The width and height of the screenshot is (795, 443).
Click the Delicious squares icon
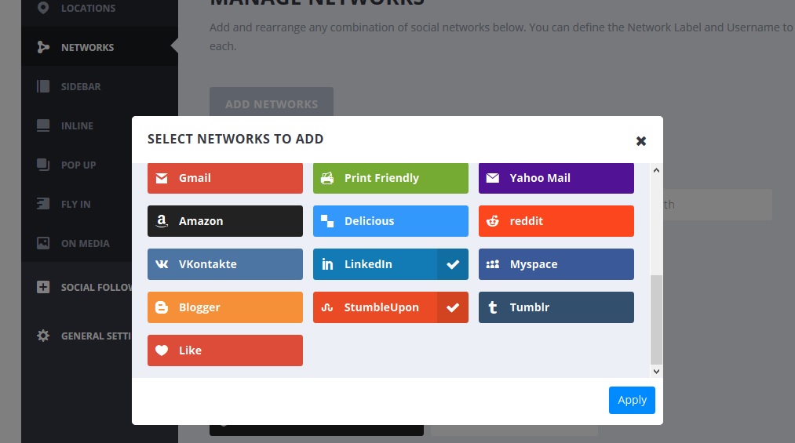pos(327,221)
